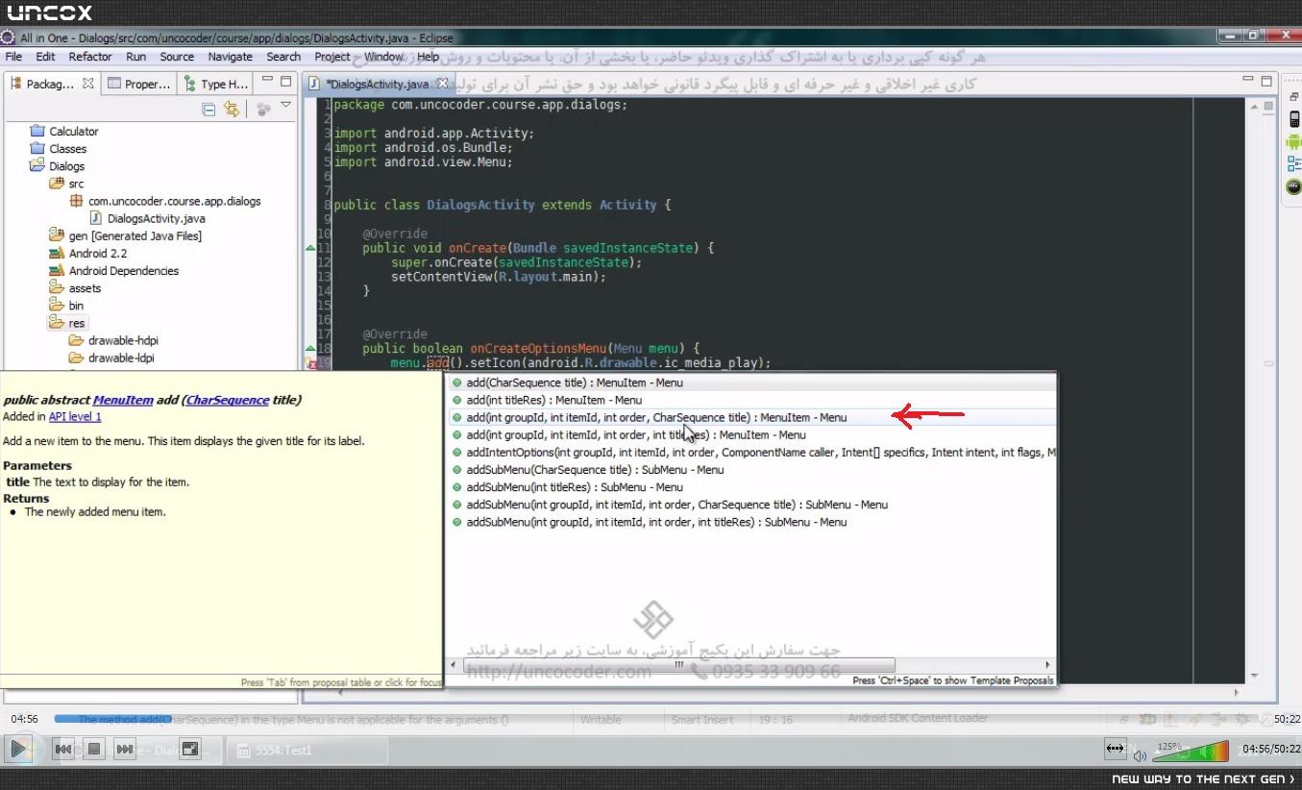Choose addSubMenu(int titleRes) proposal

pyautogui.click(x=752, y=487)
